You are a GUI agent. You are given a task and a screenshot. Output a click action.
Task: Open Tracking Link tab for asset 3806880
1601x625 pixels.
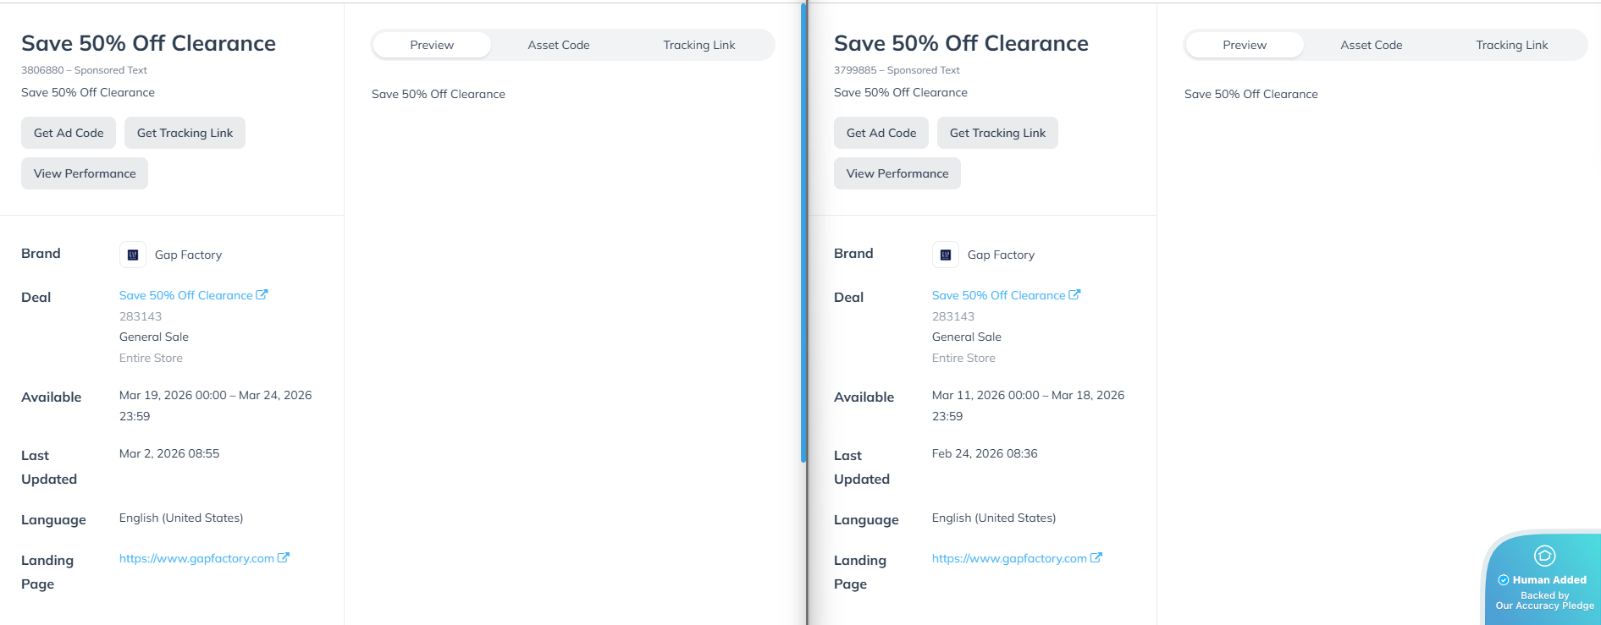tap(698, 45)
